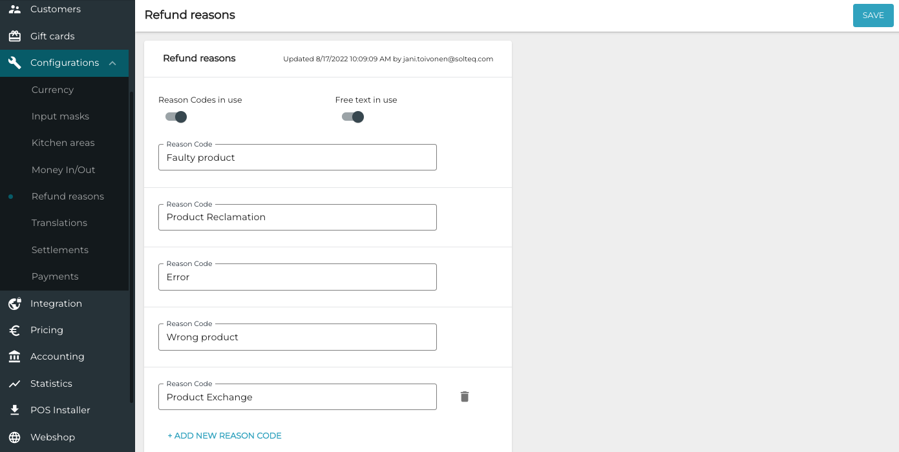The height and width of the screenshot is (452, 899).
Task: Open the Translations configuration page
Action: click(59, 223)
